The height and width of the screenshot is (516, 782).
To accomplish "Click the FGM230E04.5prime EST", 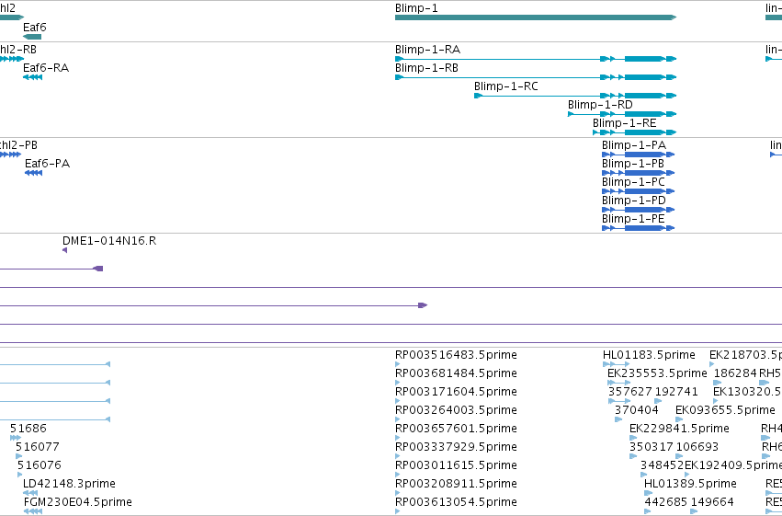I will tap(78, 502).
